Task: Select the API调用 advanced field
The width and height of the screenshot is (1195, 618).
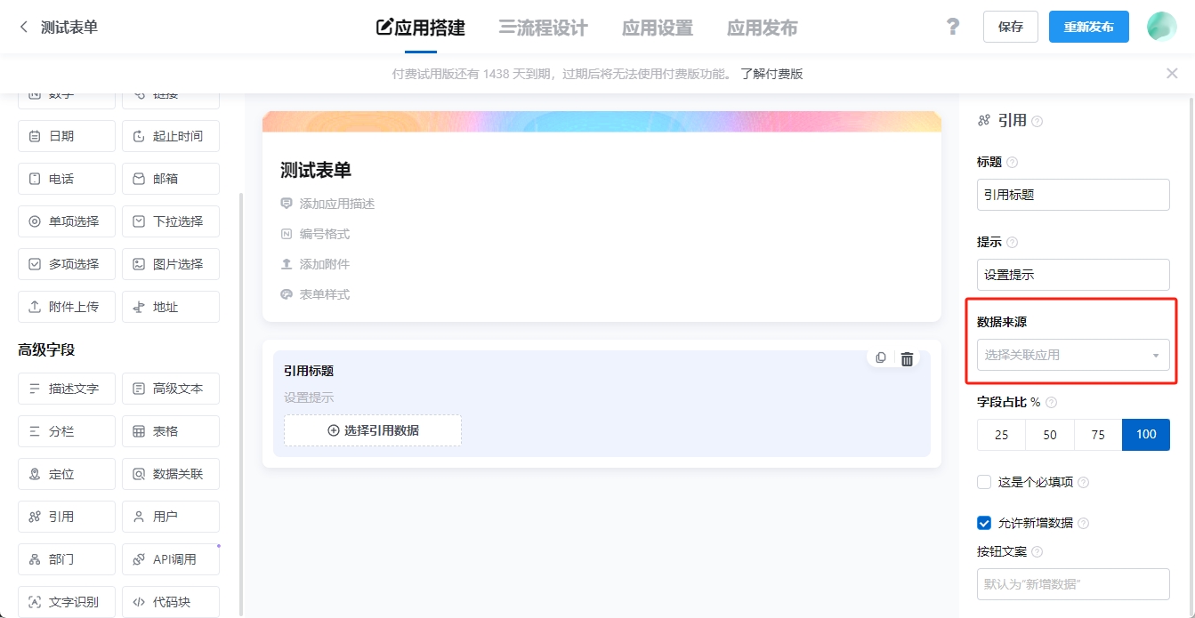Action: tap(170, 558)
